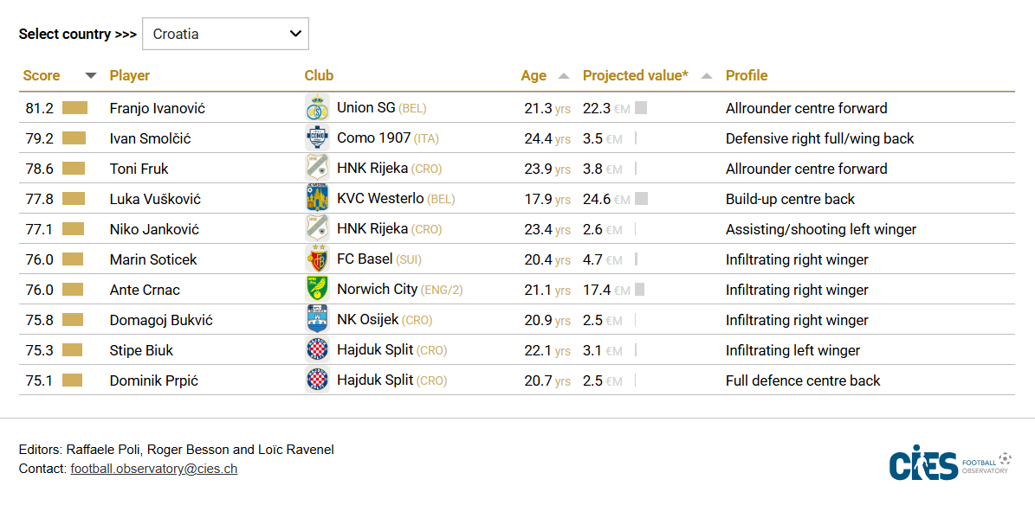Sort ascending by Age arrow
The width and height of the screenshot is (1035, 505).
point(564,76)
